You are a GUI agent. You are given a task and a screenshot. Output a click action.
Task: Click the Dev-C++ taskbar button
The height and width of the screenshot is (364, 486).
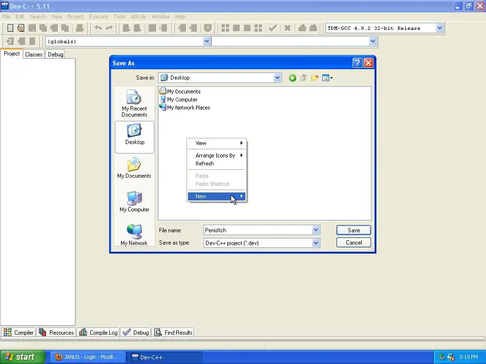pos(164,357)
